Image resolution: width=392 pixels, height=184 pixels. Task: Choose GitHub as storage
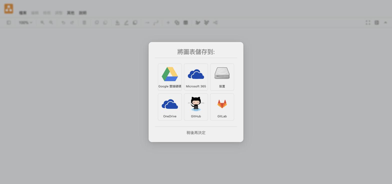coord(196,107)
